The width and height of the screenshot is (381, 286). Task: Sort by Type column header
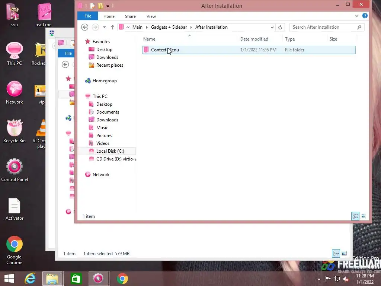point(289,39)
